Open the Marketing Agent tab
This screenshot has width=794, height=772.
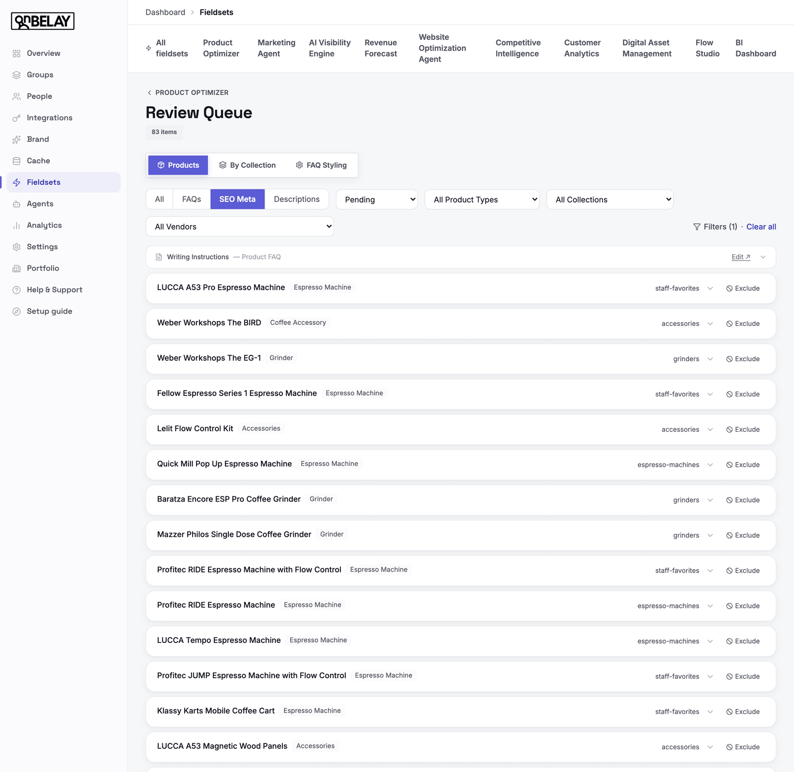point(276,48)
